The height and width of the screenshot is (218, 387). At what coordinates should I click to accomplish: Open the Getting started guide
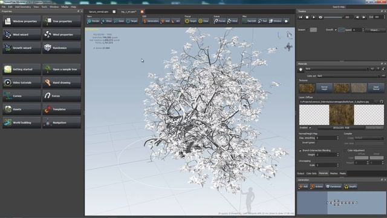pos(22,69)
